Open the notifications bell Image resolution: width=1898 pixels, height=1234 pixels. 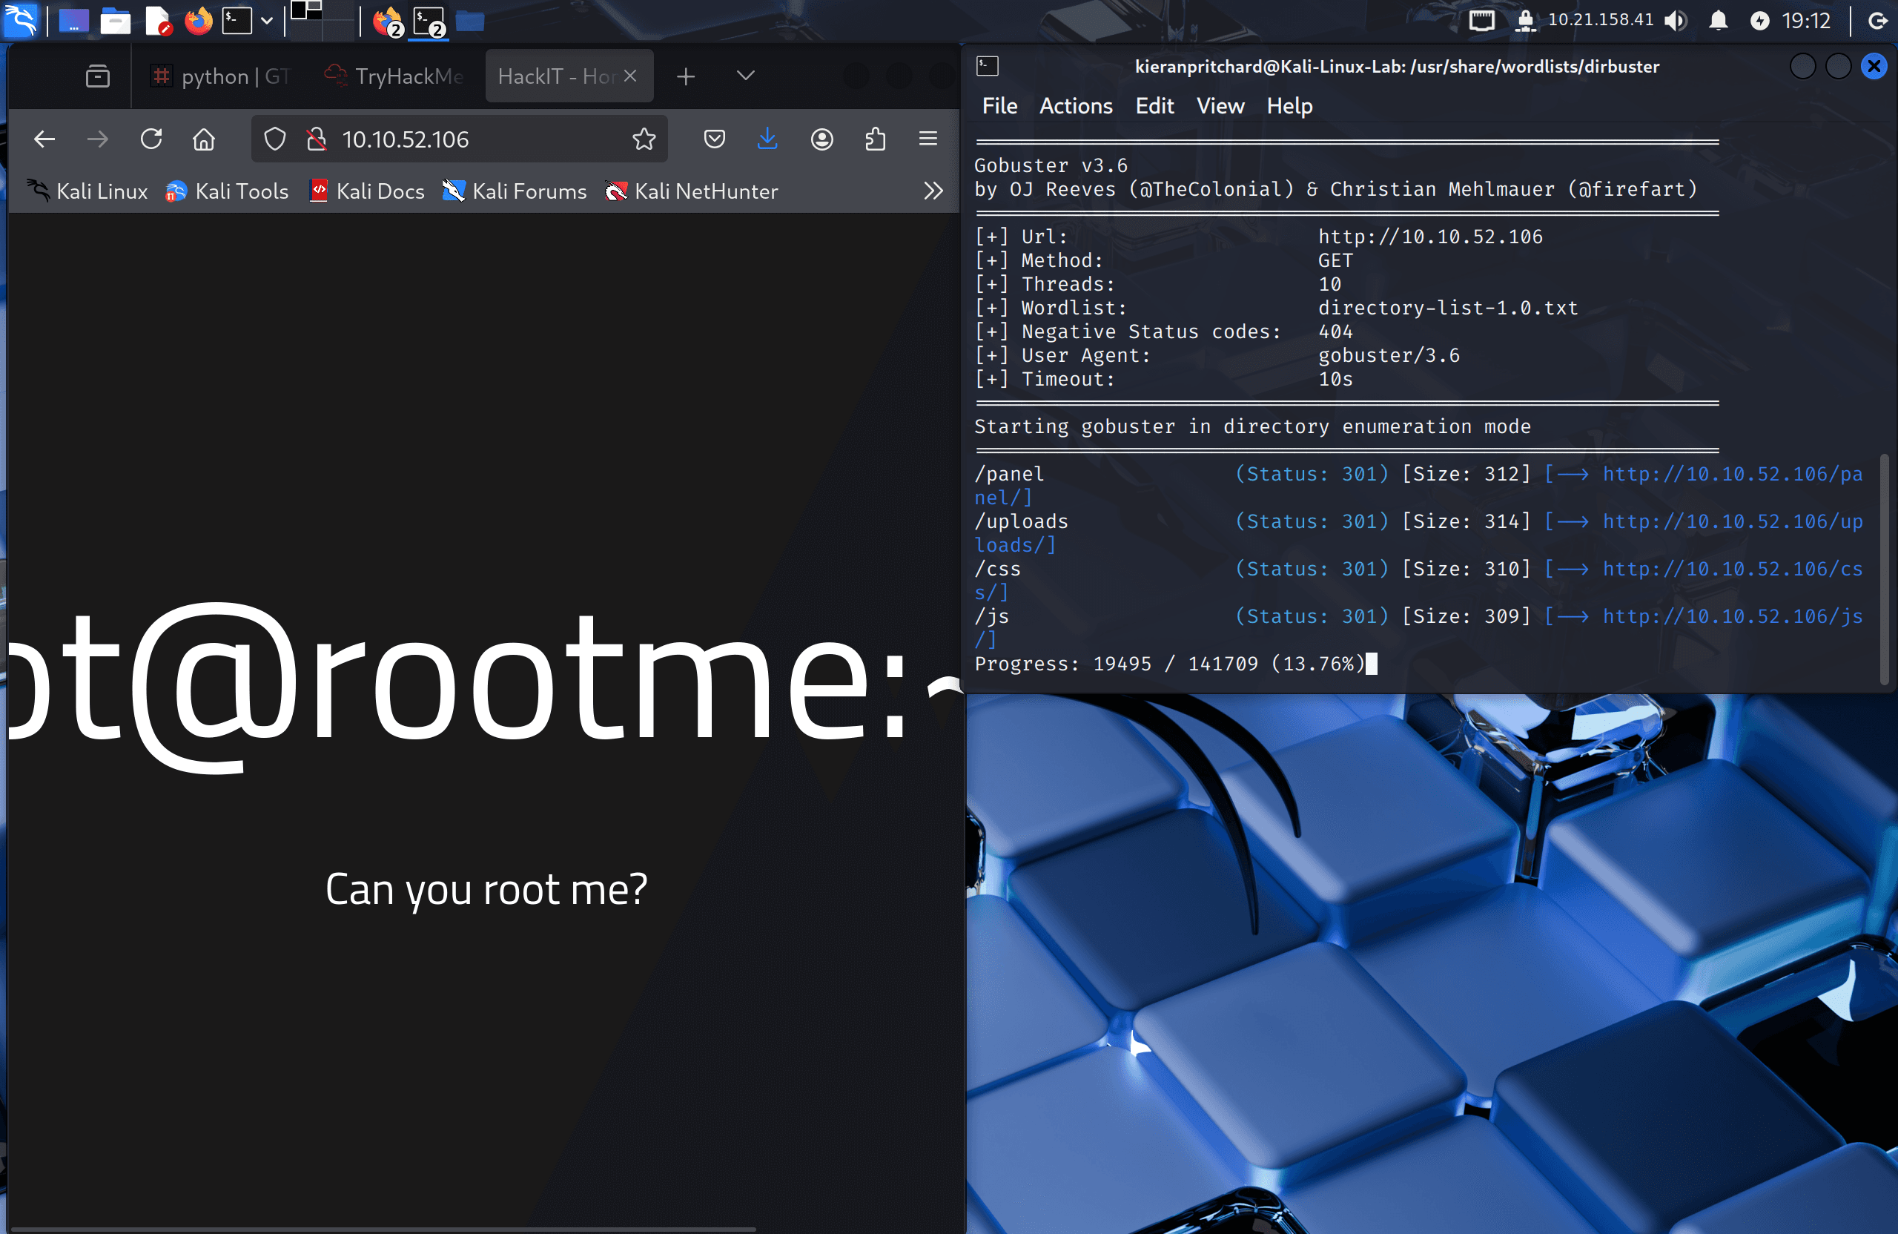click(1719, 21)
